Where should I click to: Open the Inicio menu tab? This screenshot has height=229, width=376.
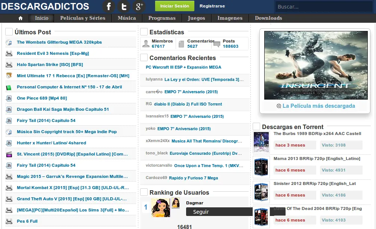(x=41, y=18)
